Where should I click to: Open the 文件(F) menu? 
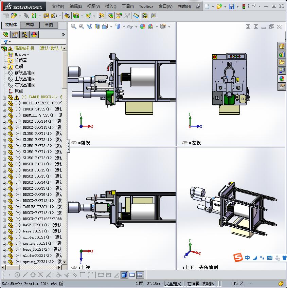[x=58, y=6]
